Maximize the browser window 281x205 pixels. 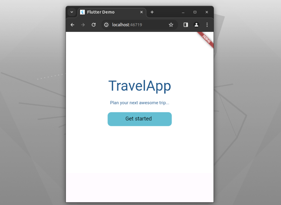click(195, 12)
